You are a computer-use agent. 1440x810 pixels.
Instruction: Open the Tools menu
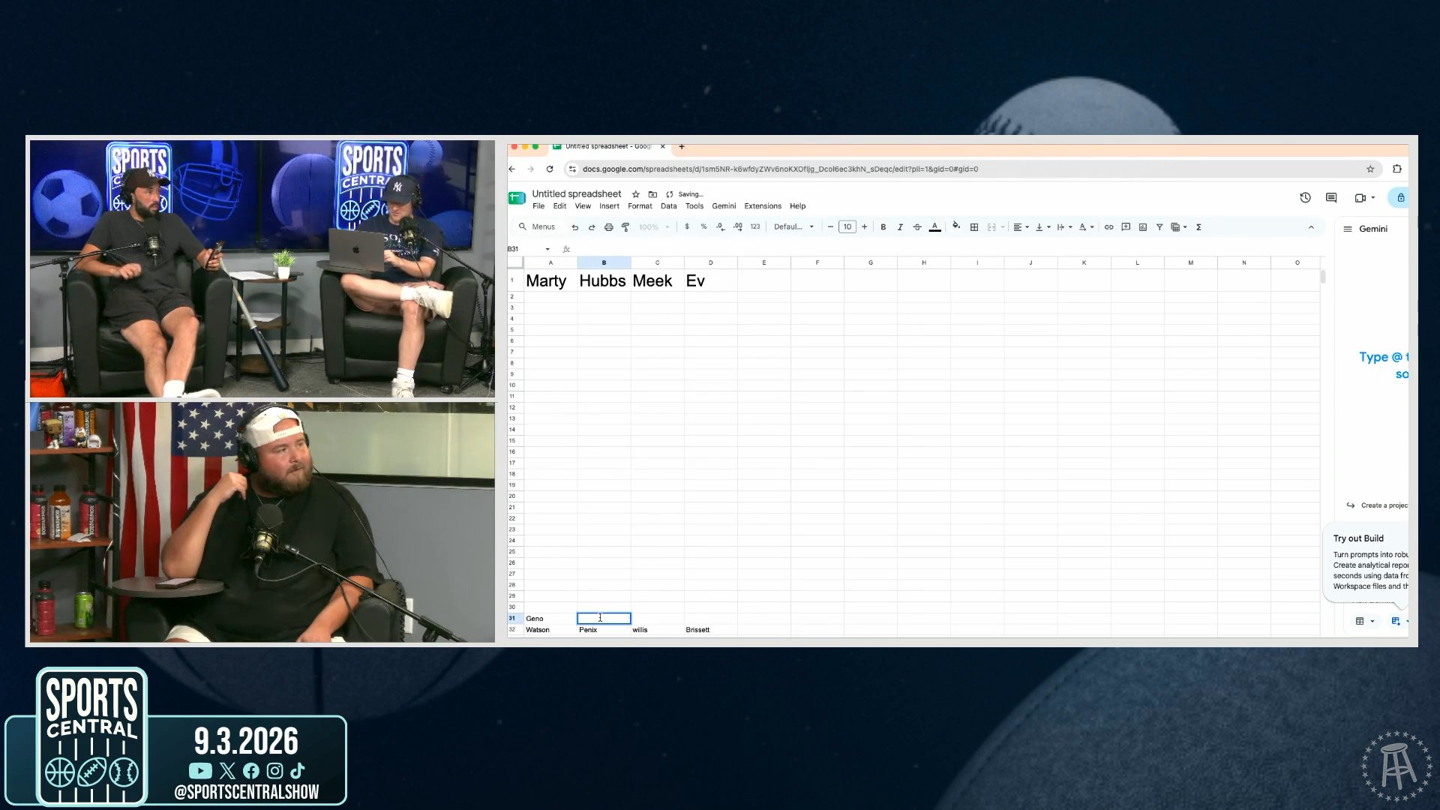(x=694, y=206)
